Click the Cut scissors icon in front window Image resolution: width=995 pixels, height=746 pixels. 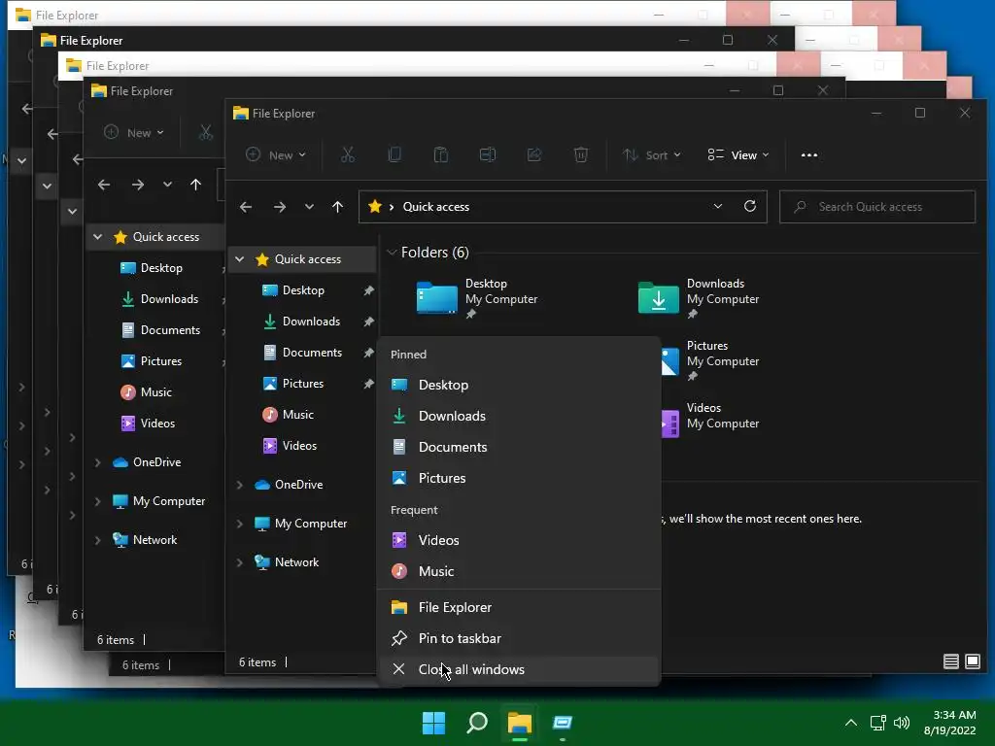(348, 154)
